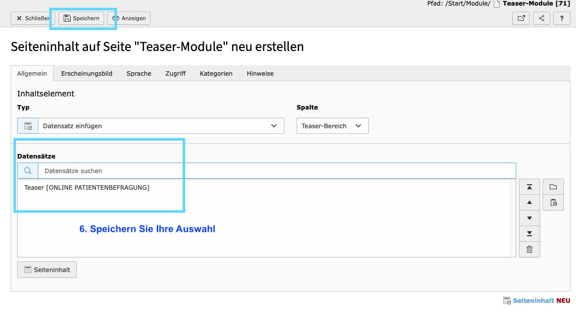Open record in new window icon
The width and height of the screenshot is (576, 319).
pyautogui.click(x=521, y=18)
